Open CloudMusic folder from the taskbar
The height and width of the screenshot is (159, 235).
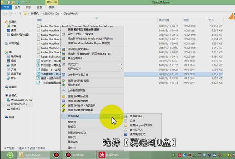pyautogui.click(x=33, y=155)
